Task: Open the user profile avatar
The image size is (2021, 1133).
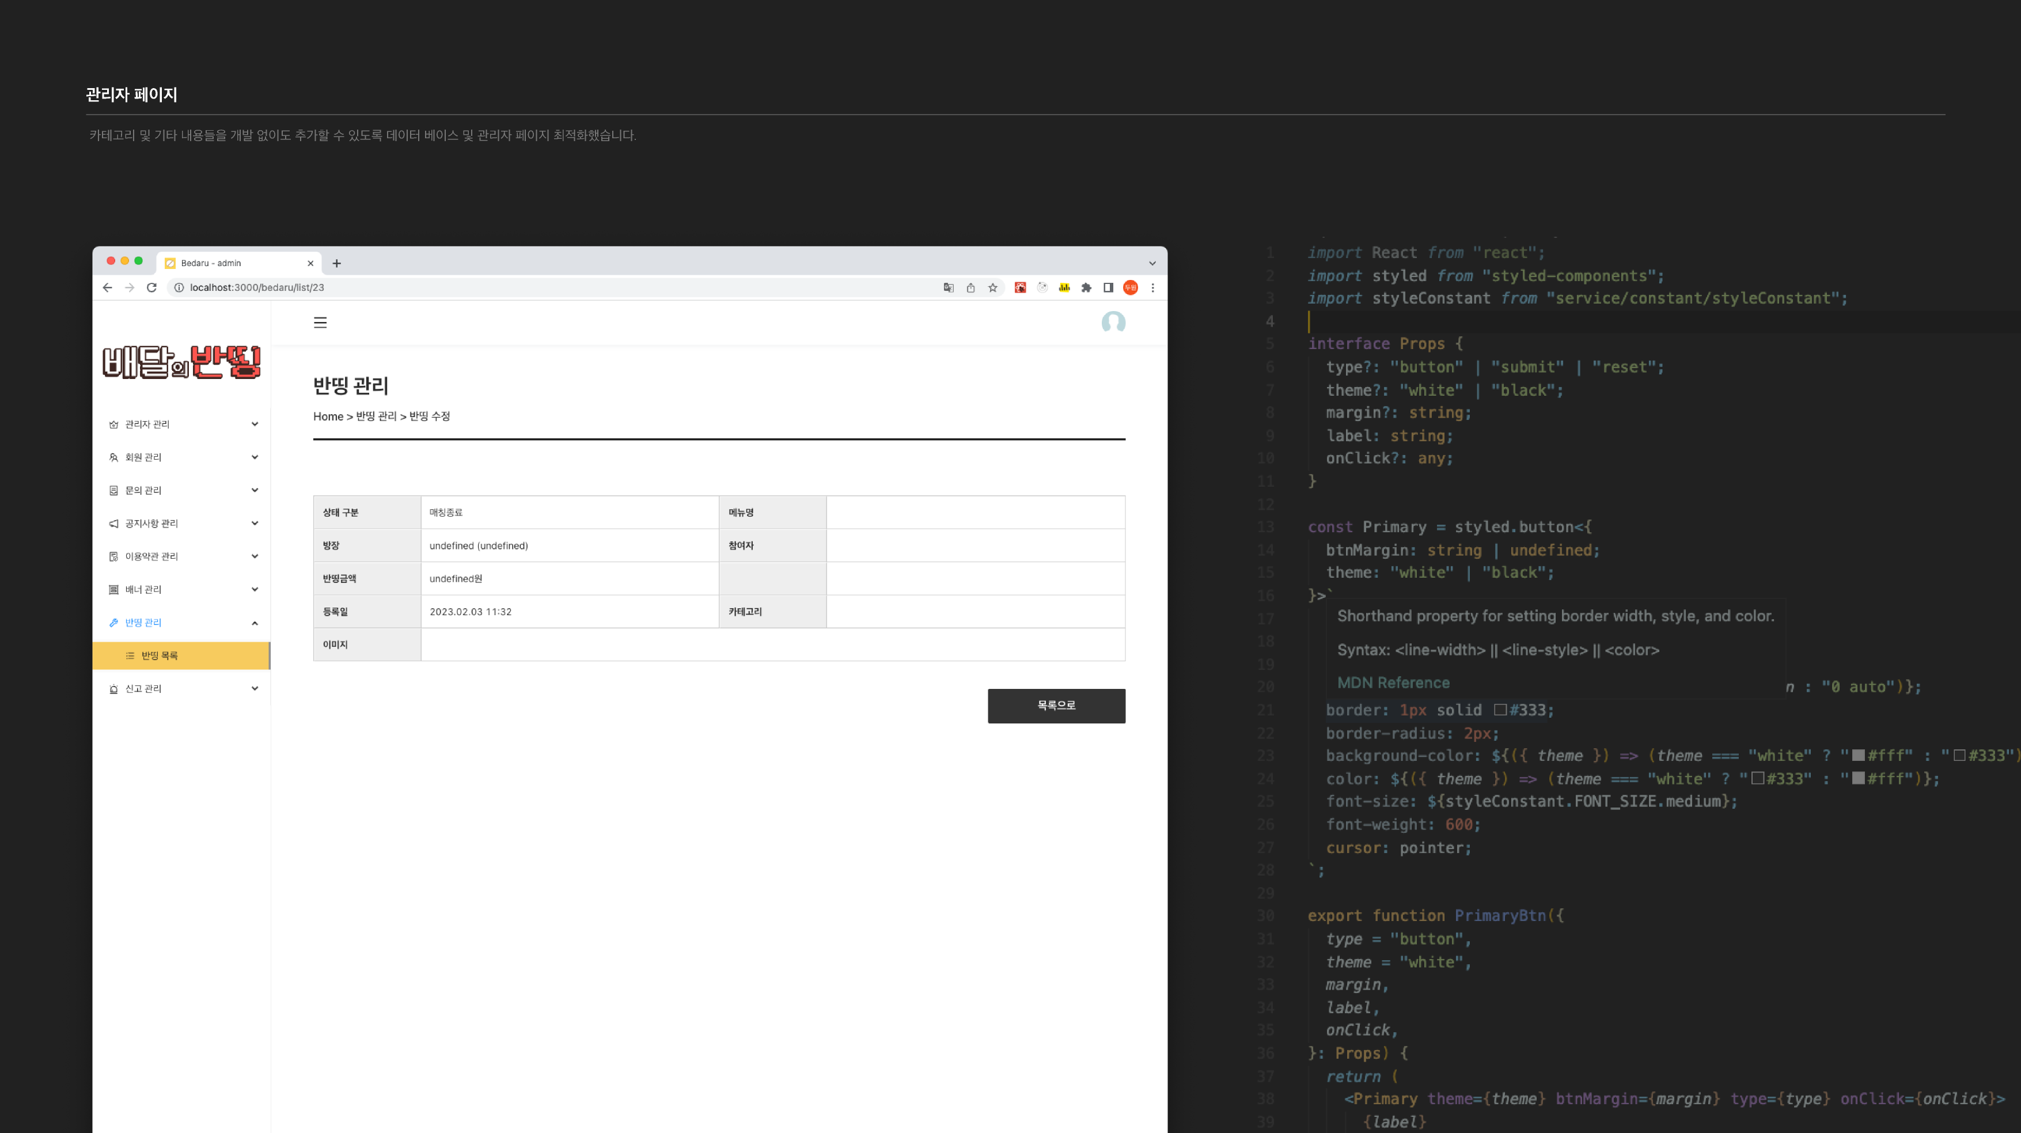Action: click(x=1113, y=323)
